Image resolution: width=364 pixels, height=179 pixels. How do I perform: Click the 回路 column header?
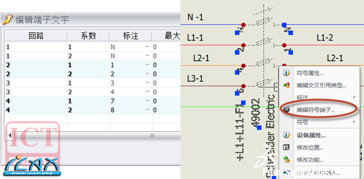36,36
